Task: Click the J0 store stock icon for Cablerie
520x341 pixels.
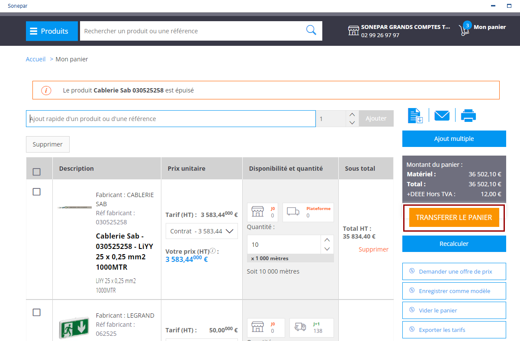Action: coord(258,212)
